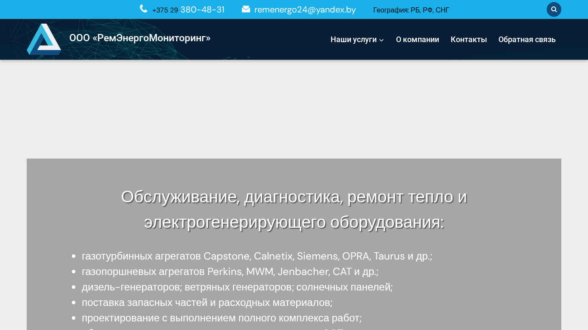
Task: Select the газопоршневых агрегатов Perkins list item
Action: click(230, 272)
